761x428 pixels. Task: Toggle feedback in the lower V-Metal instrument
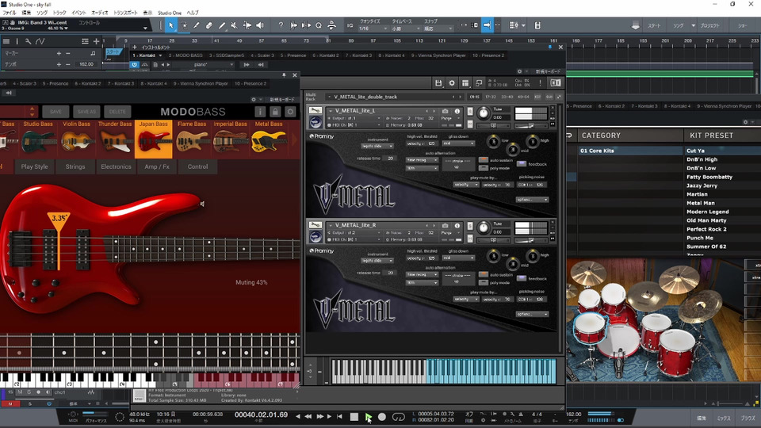pos(522,278)
